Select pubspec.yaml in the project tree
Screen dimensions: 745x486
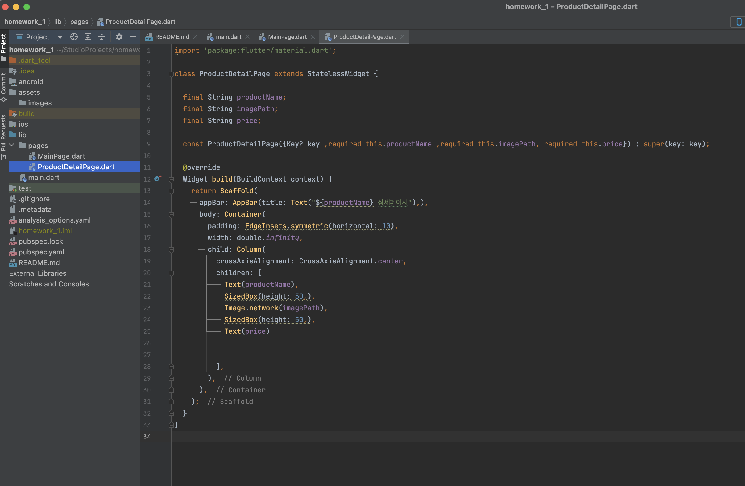(x=41, y=252)
